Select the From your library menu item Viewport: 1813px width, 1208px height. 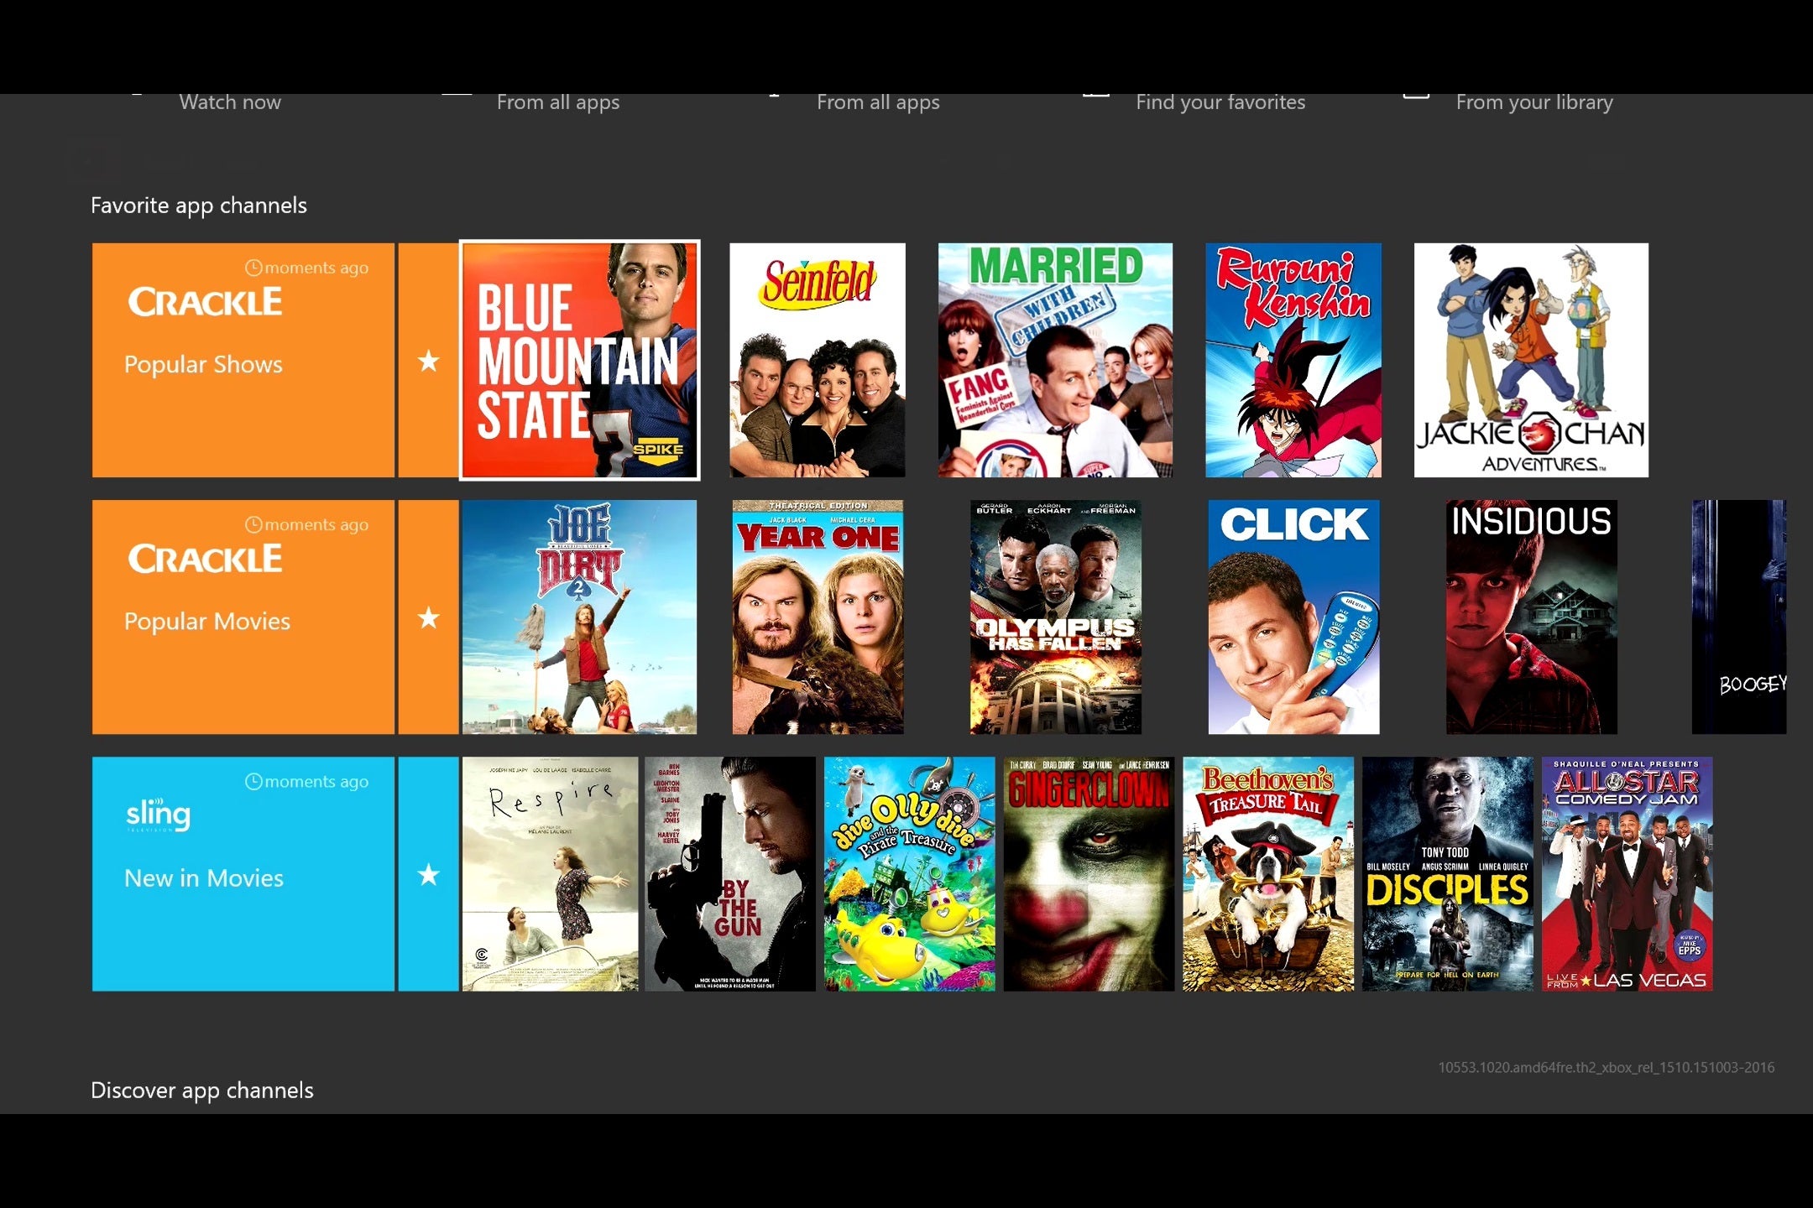1533,100
